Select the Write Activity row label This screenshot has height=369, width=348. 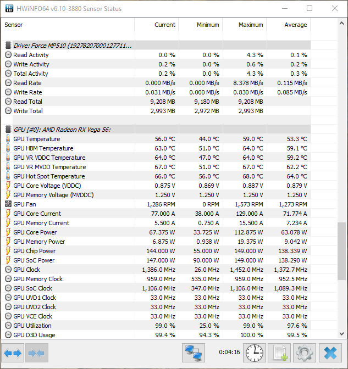pos(31,64)
